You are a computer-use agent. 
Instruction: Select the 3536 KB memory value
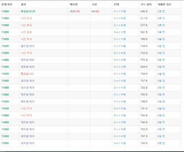pos(75,11)
